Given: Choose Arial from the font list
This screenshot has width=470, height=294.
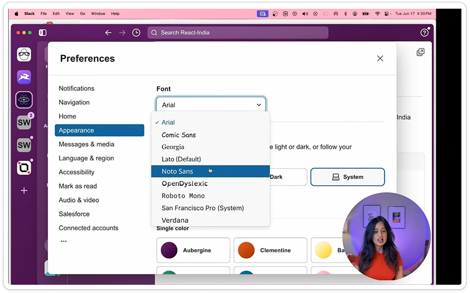Looking at the screenshot, I should [211, 122].
